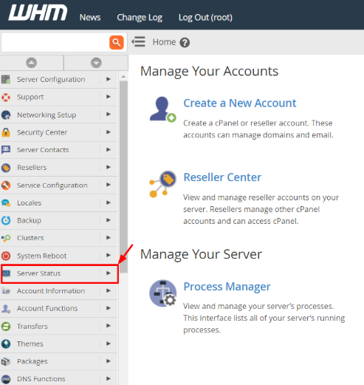Open the News top menu item
The width and height of the screenshot is (364, 385).
[x=90, y=18]
